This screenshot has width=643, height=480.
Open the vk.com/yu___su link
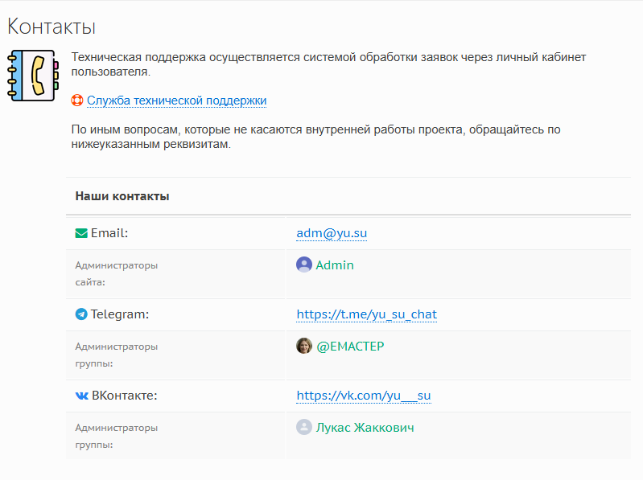[364, 396]
